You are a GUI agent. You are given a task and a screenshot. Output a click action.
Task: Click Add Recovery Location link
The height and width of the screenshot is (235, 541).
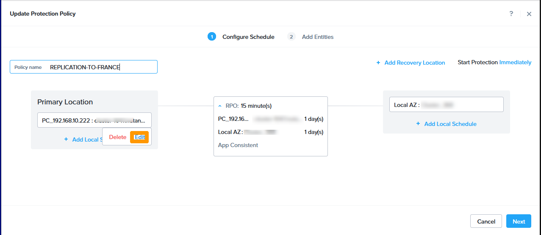414,63
